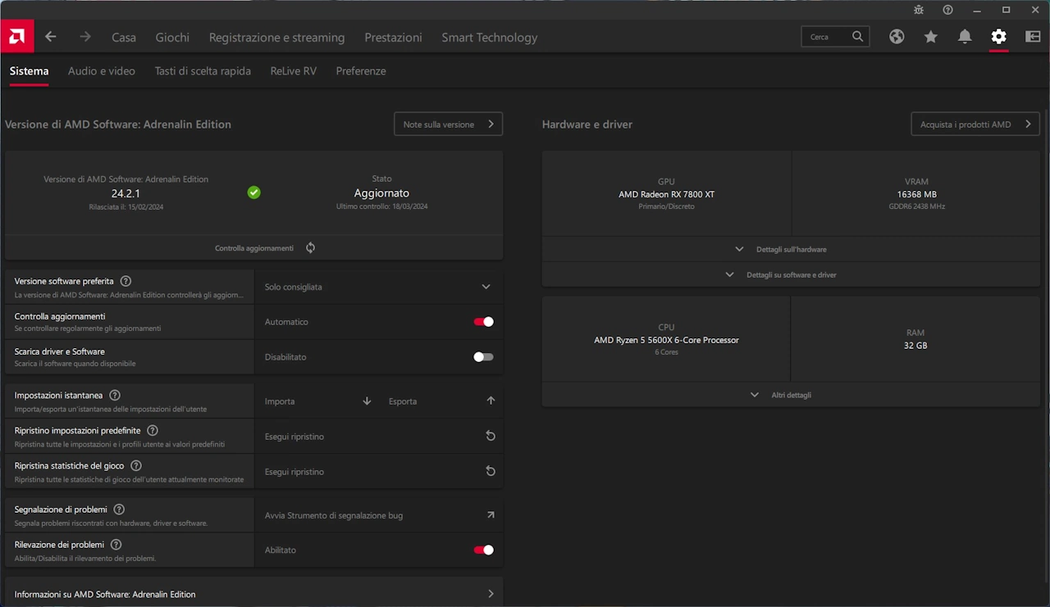Image resolution: width=1050 pixels, height=607 pixels.
Task: Click the Esporta label
Action: point(403,401)
